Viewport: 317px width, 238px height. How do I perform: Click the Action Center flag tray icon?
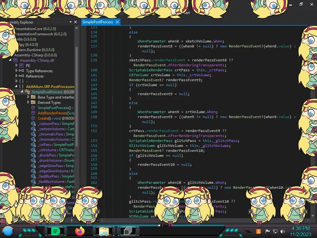[267, 231]
